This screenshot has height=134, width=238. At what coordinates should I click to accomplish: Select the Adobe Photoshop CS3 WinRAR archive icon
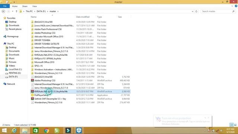point(32,80)
